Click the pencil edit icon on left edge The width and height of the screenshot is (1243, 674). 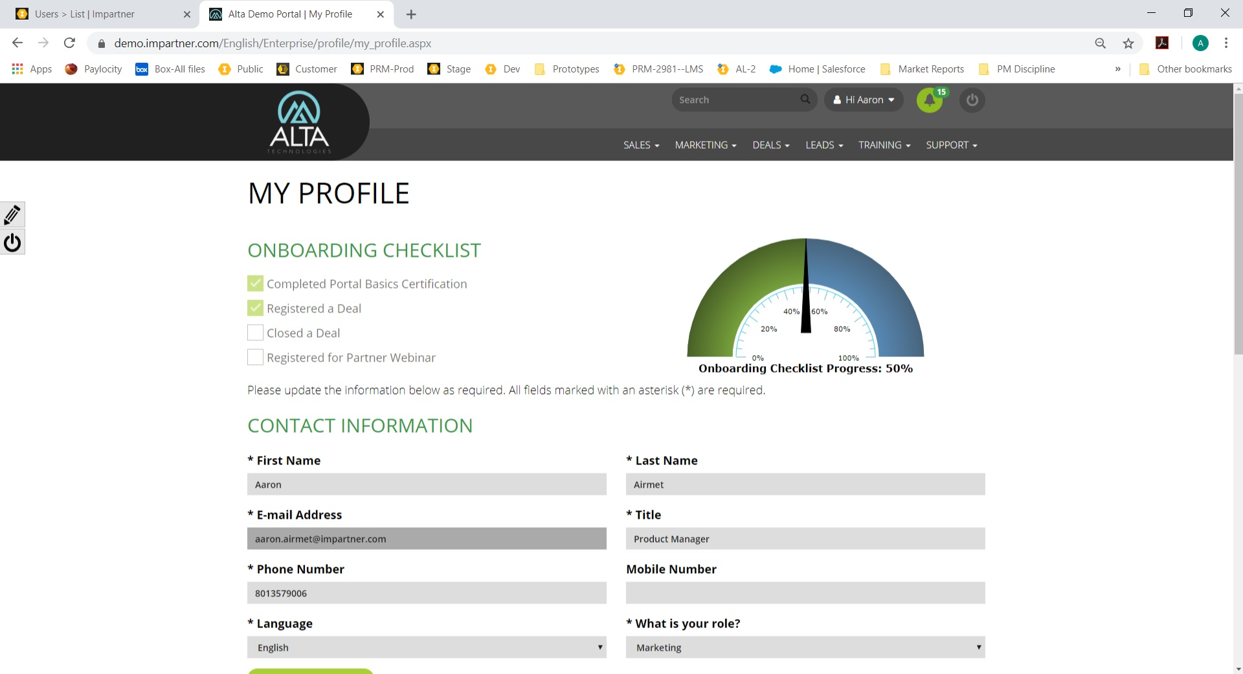(12, 215)
